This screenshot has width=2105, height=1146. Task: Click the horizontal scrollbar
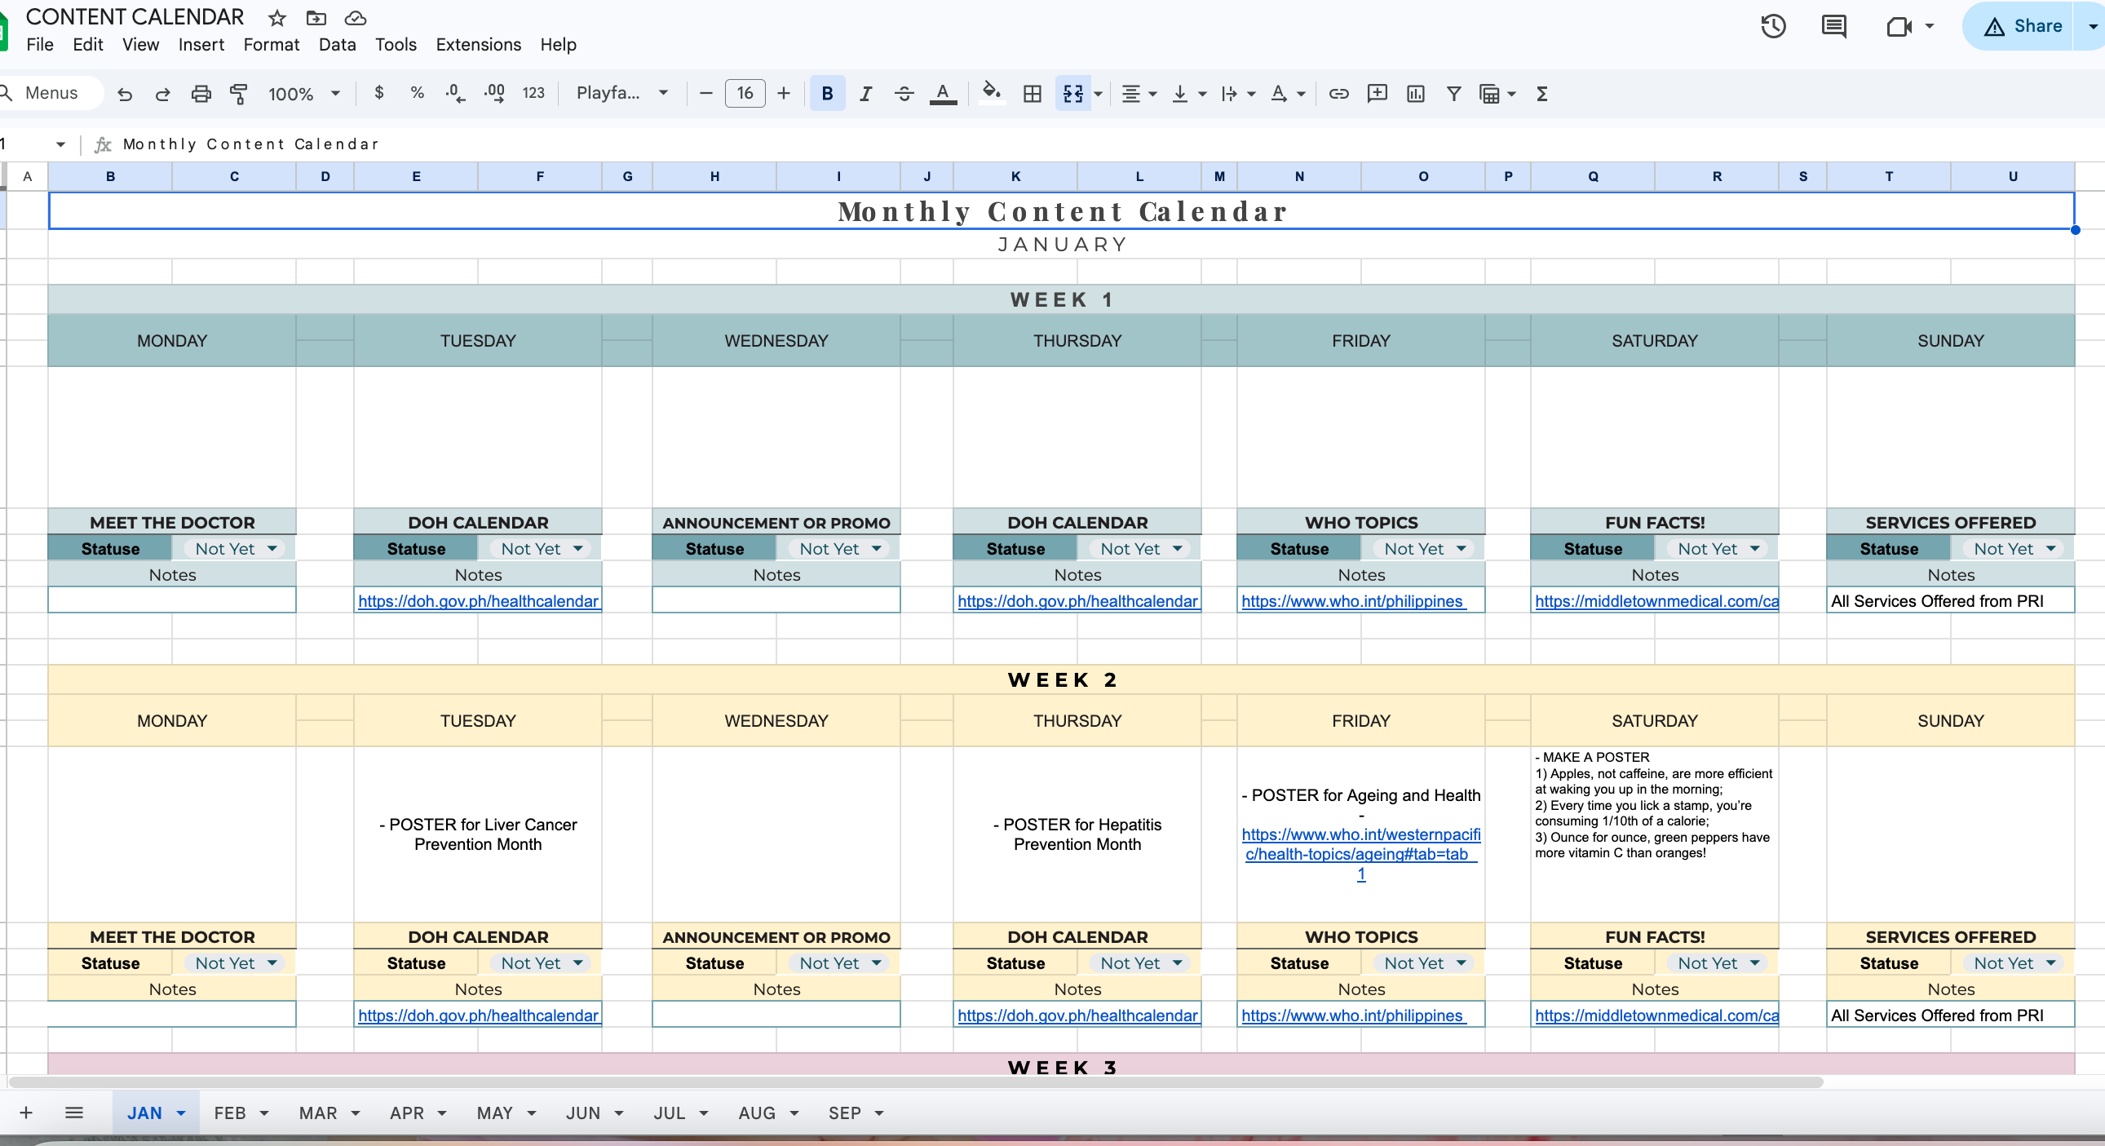pos(915,1082)
